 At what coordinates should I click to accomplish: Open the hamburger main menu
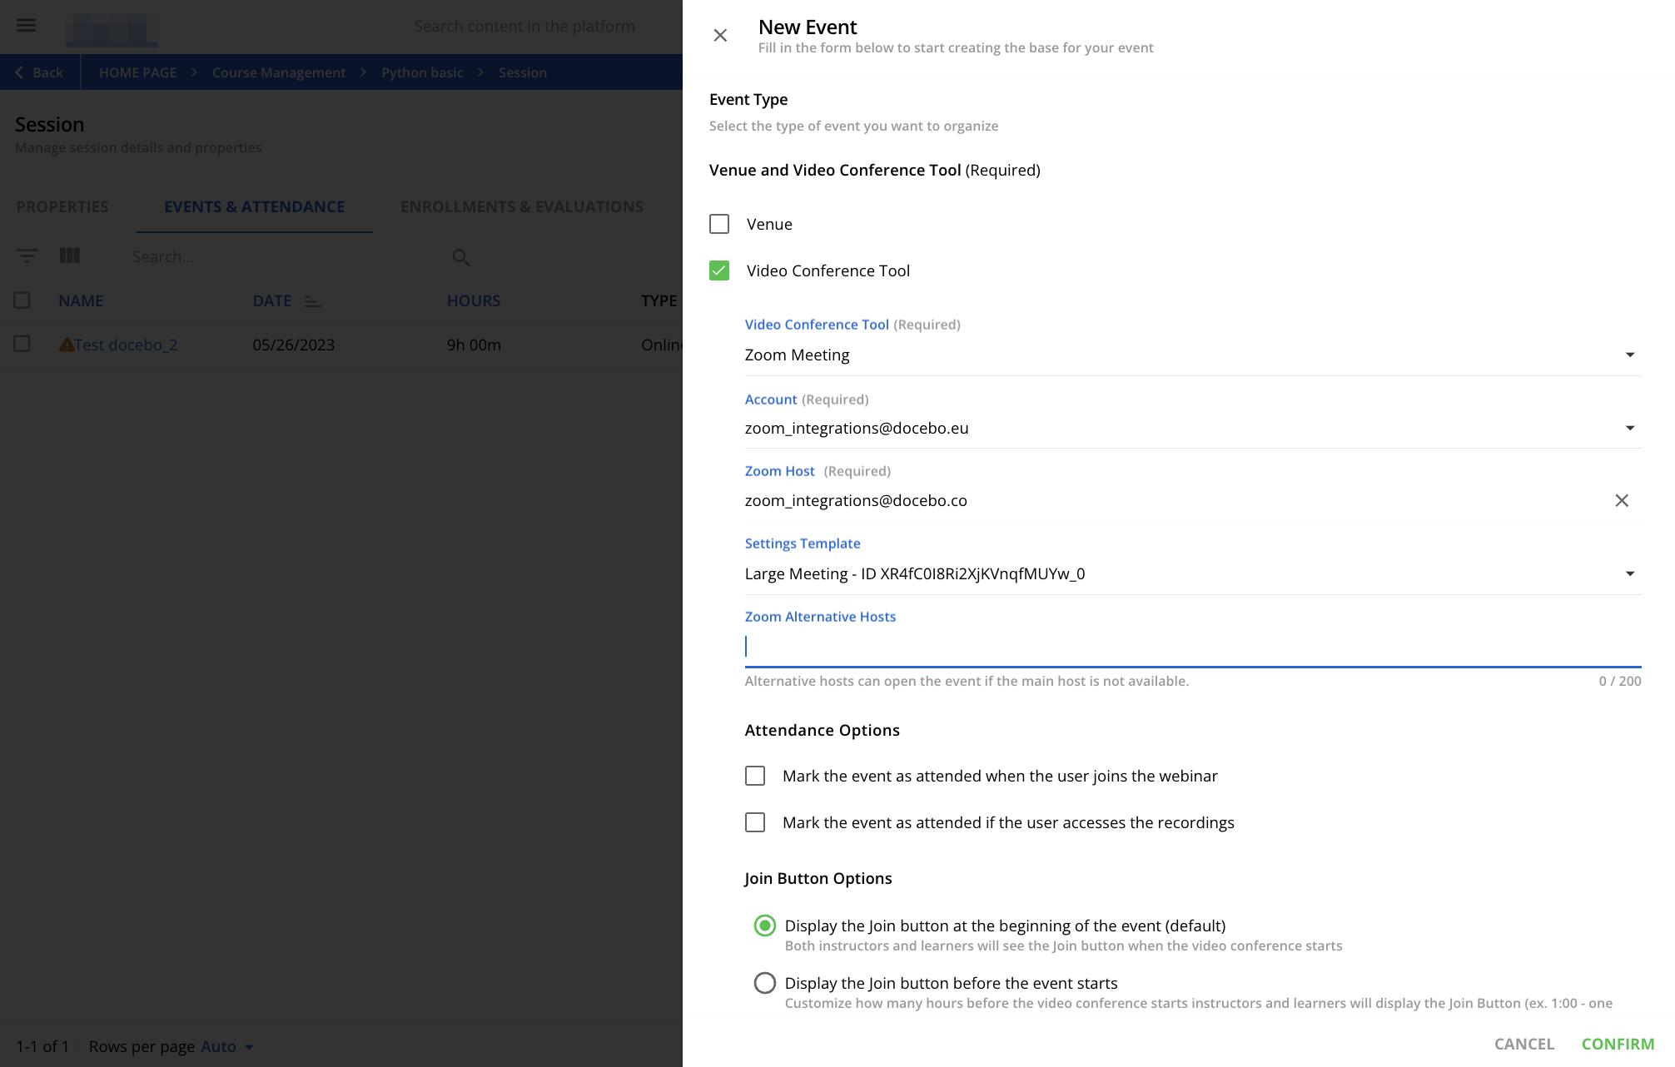click(x=27, y=25)
